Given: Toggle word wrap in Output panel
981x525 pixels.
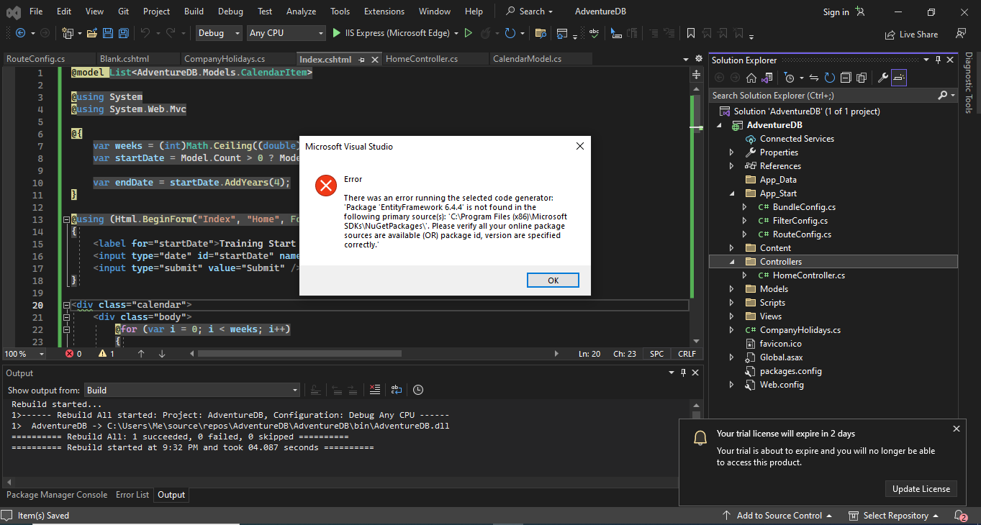Looking at the screenshot, I should (x=396, y=390).
